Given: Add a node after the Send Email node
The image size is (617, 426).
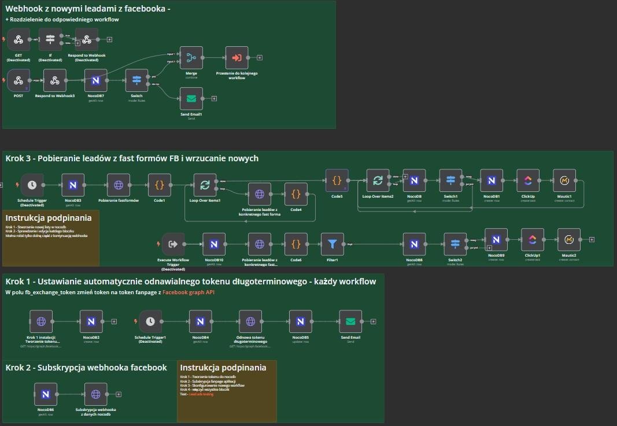Looking at the screenshot, I should (374, 321).
